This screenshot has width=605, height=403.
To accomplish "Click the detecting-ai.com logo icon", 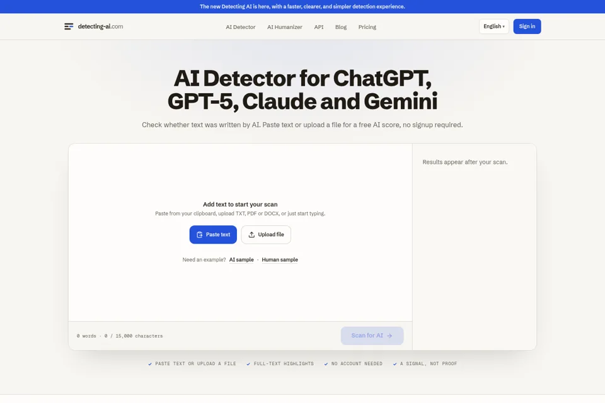I will click(x=69, y=26).
